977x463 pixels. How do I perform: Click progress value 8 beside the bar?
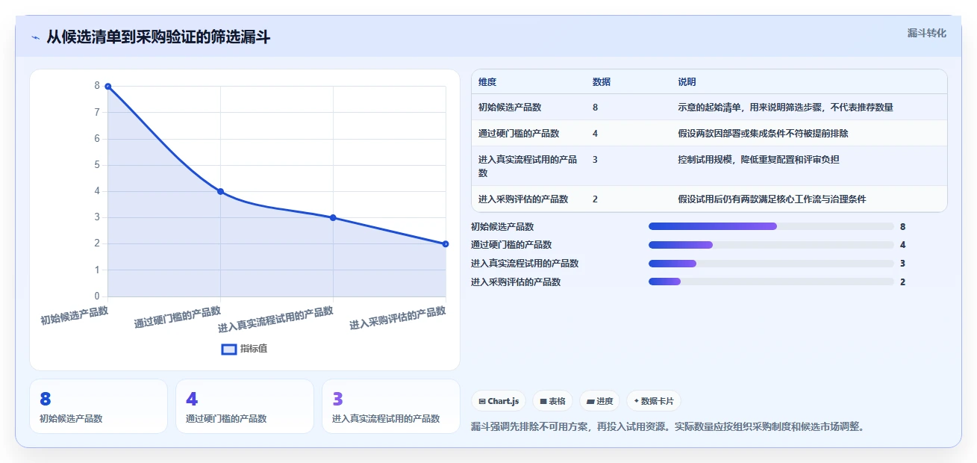(903, 226)
